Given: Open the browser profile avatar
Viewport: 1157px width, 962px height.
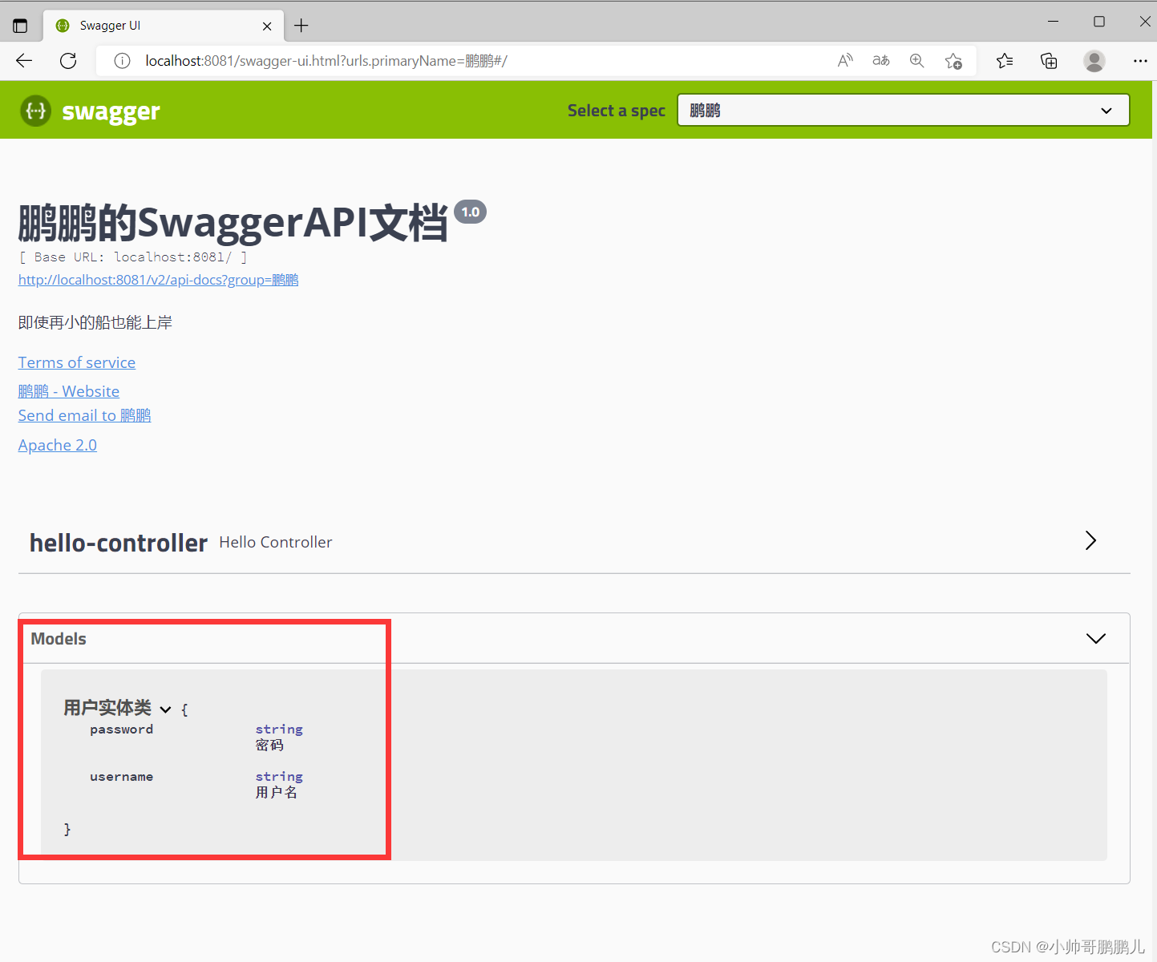Looking at the screenshot, I should (x=1094, y=61).
